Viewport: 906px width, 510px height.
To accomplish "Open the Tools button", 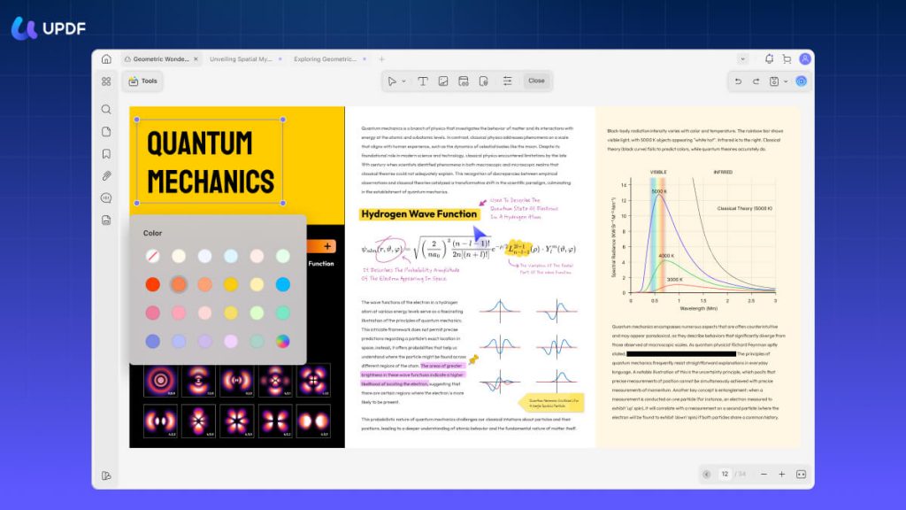I will coord(142,81).
